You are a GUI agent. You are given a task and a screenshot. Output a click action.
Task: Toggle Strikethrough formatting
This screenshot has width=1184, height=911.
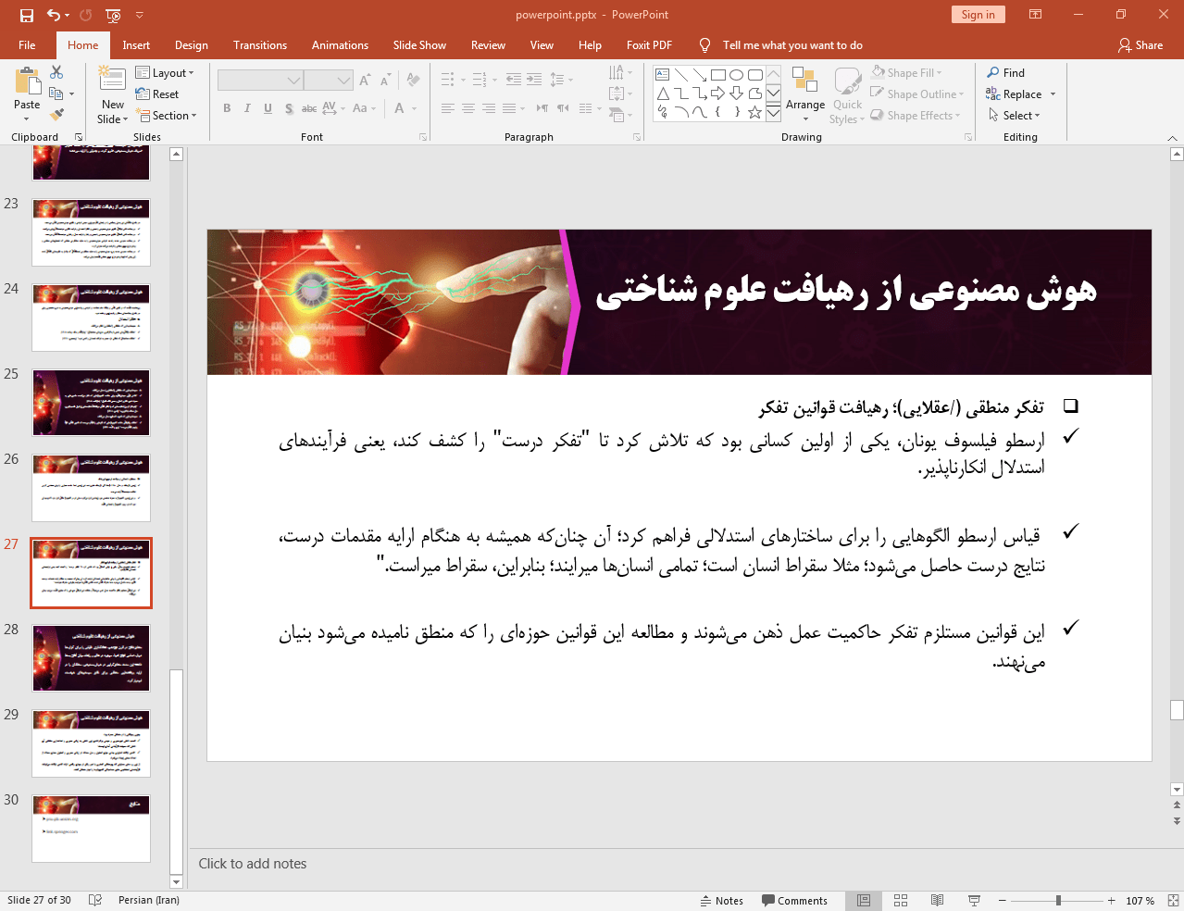pos(309,108)
